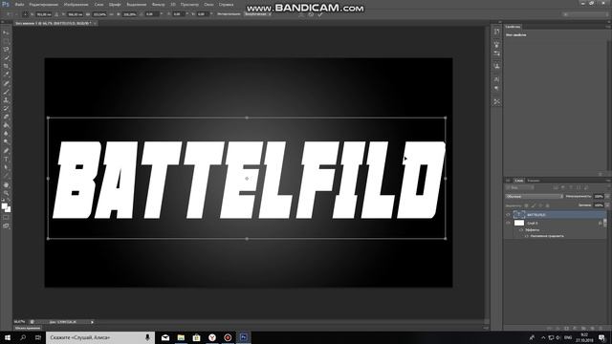Click the white layer thumbnail

click(x=519, y=223)
